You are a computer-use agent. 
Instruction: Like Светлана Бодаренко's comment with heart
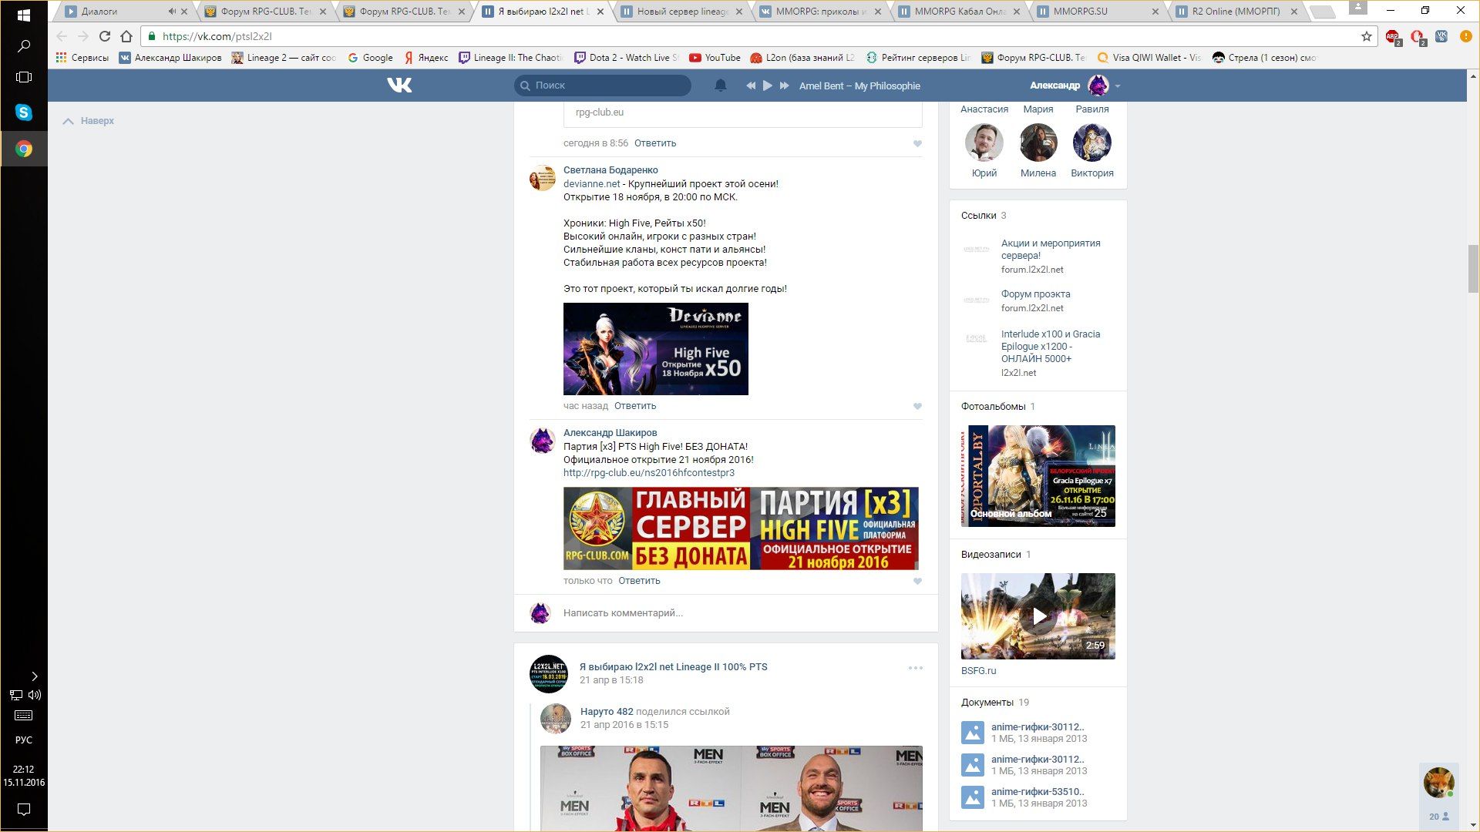917,407
